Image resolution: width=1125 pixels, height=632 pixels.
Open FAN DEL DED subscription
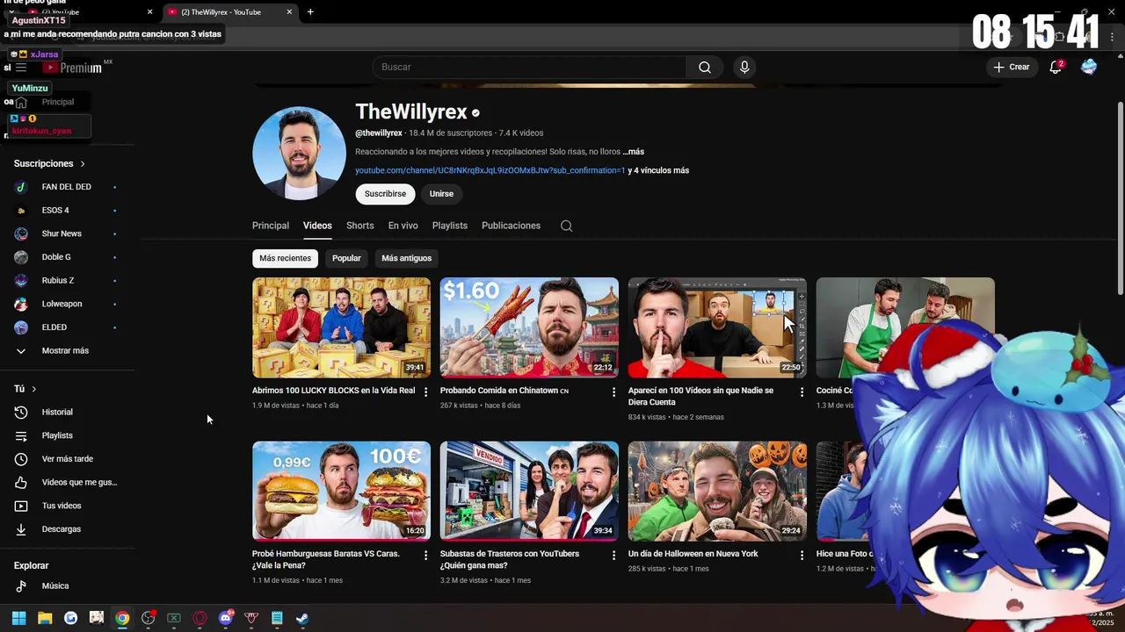click(x=67, y=187)
